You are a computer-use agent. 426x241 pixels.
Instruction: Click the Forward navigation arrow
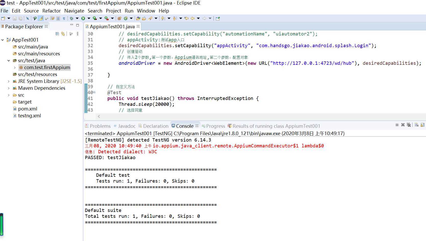coord(204,18)
